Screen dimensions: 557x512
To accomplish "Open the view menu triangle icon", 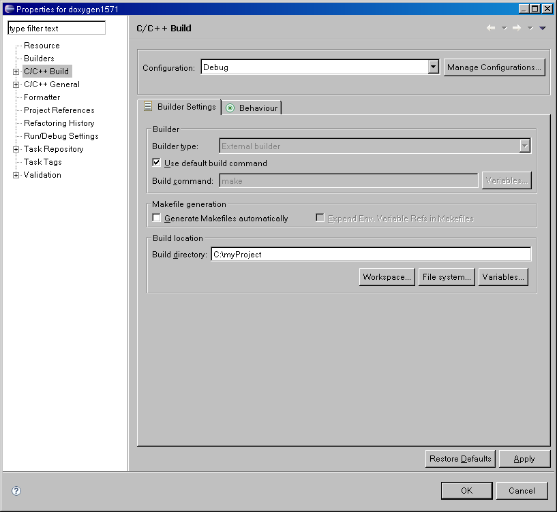I will tap(543, 28).
